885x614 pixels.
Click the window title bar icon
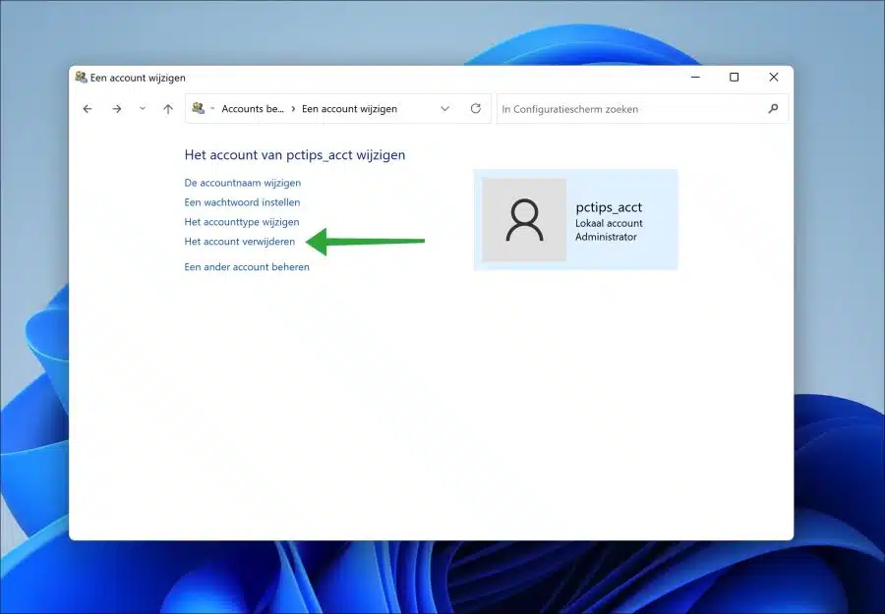(82, 78)
